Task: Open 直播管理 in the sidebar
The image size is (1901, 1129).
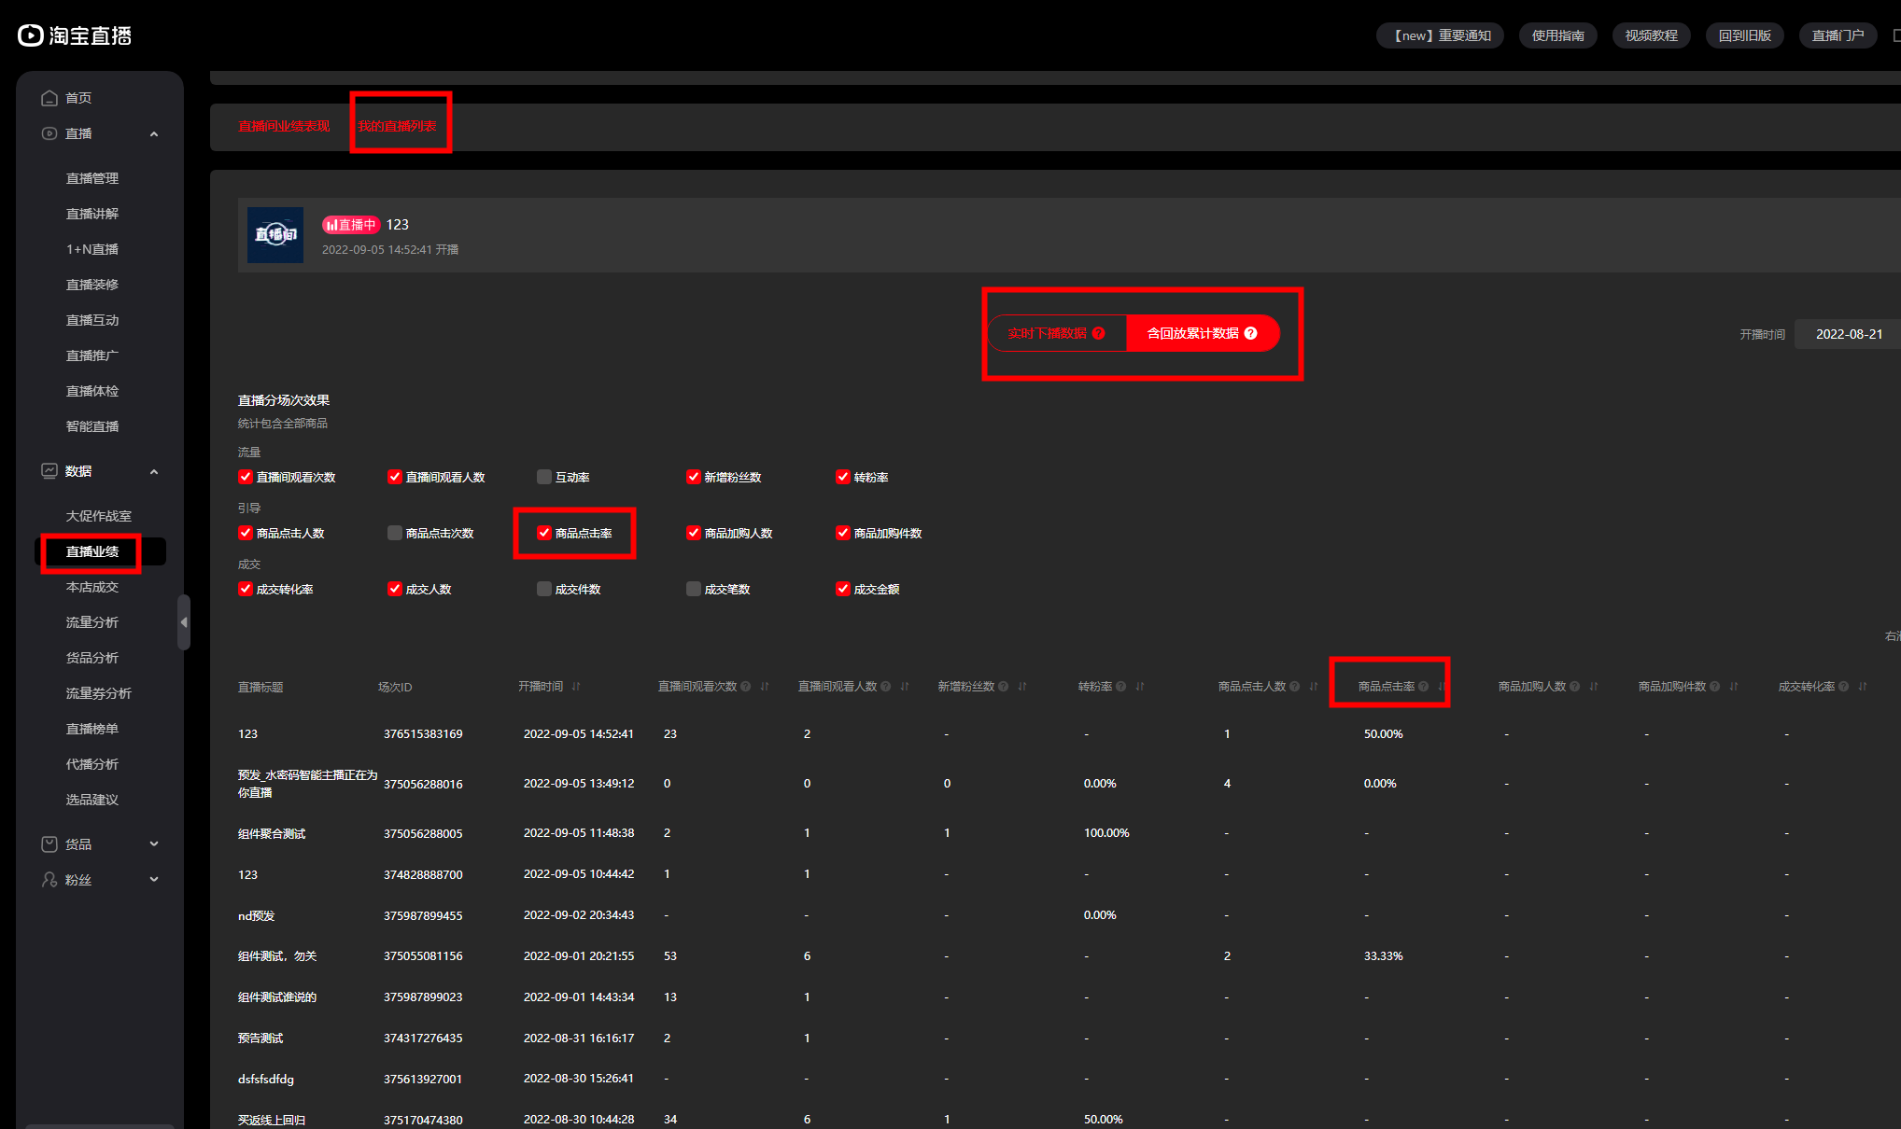Action: pos(92,178)
